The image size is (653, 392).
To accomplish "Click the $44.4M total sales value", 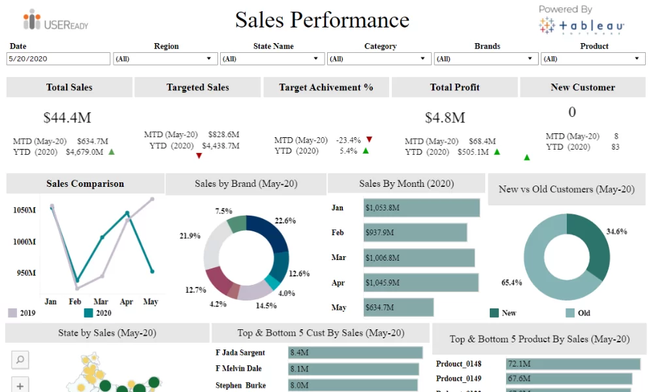I will [67, 118].
